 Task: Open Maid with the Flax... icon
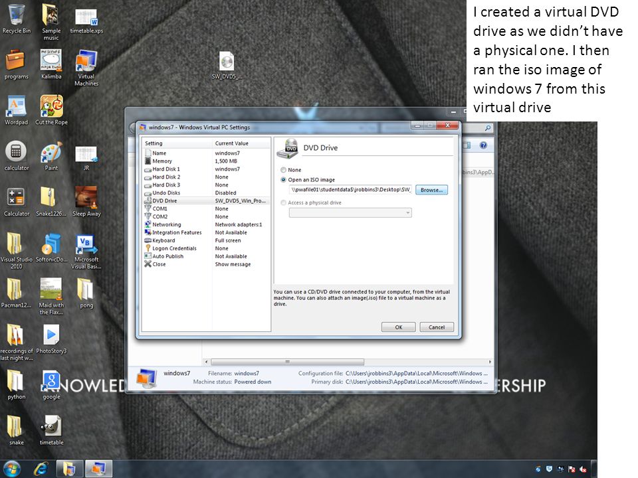pyautogui.click(x=51, y=296)
